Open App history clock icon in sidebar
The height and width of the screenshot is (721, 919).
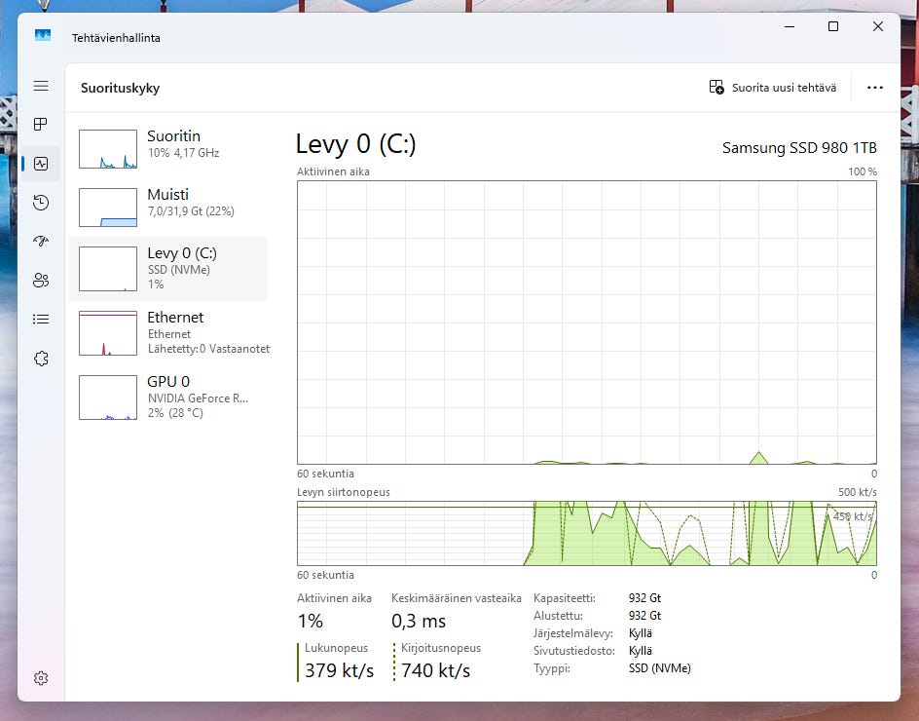click(41, 203)
